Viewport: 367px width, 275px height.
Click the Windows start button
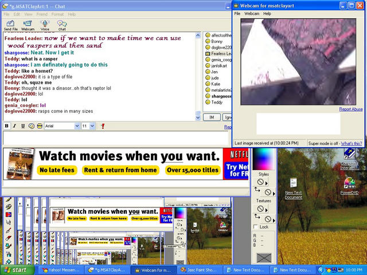17,270
